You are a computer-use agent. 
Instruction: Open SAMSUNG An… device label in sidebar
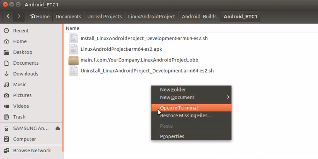(x=31, y=128)
